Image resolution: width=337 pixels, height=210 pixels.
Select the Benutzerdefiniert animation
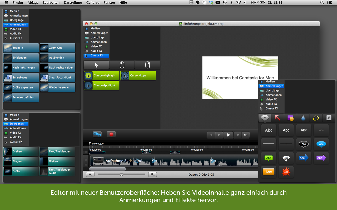(21, 97)
